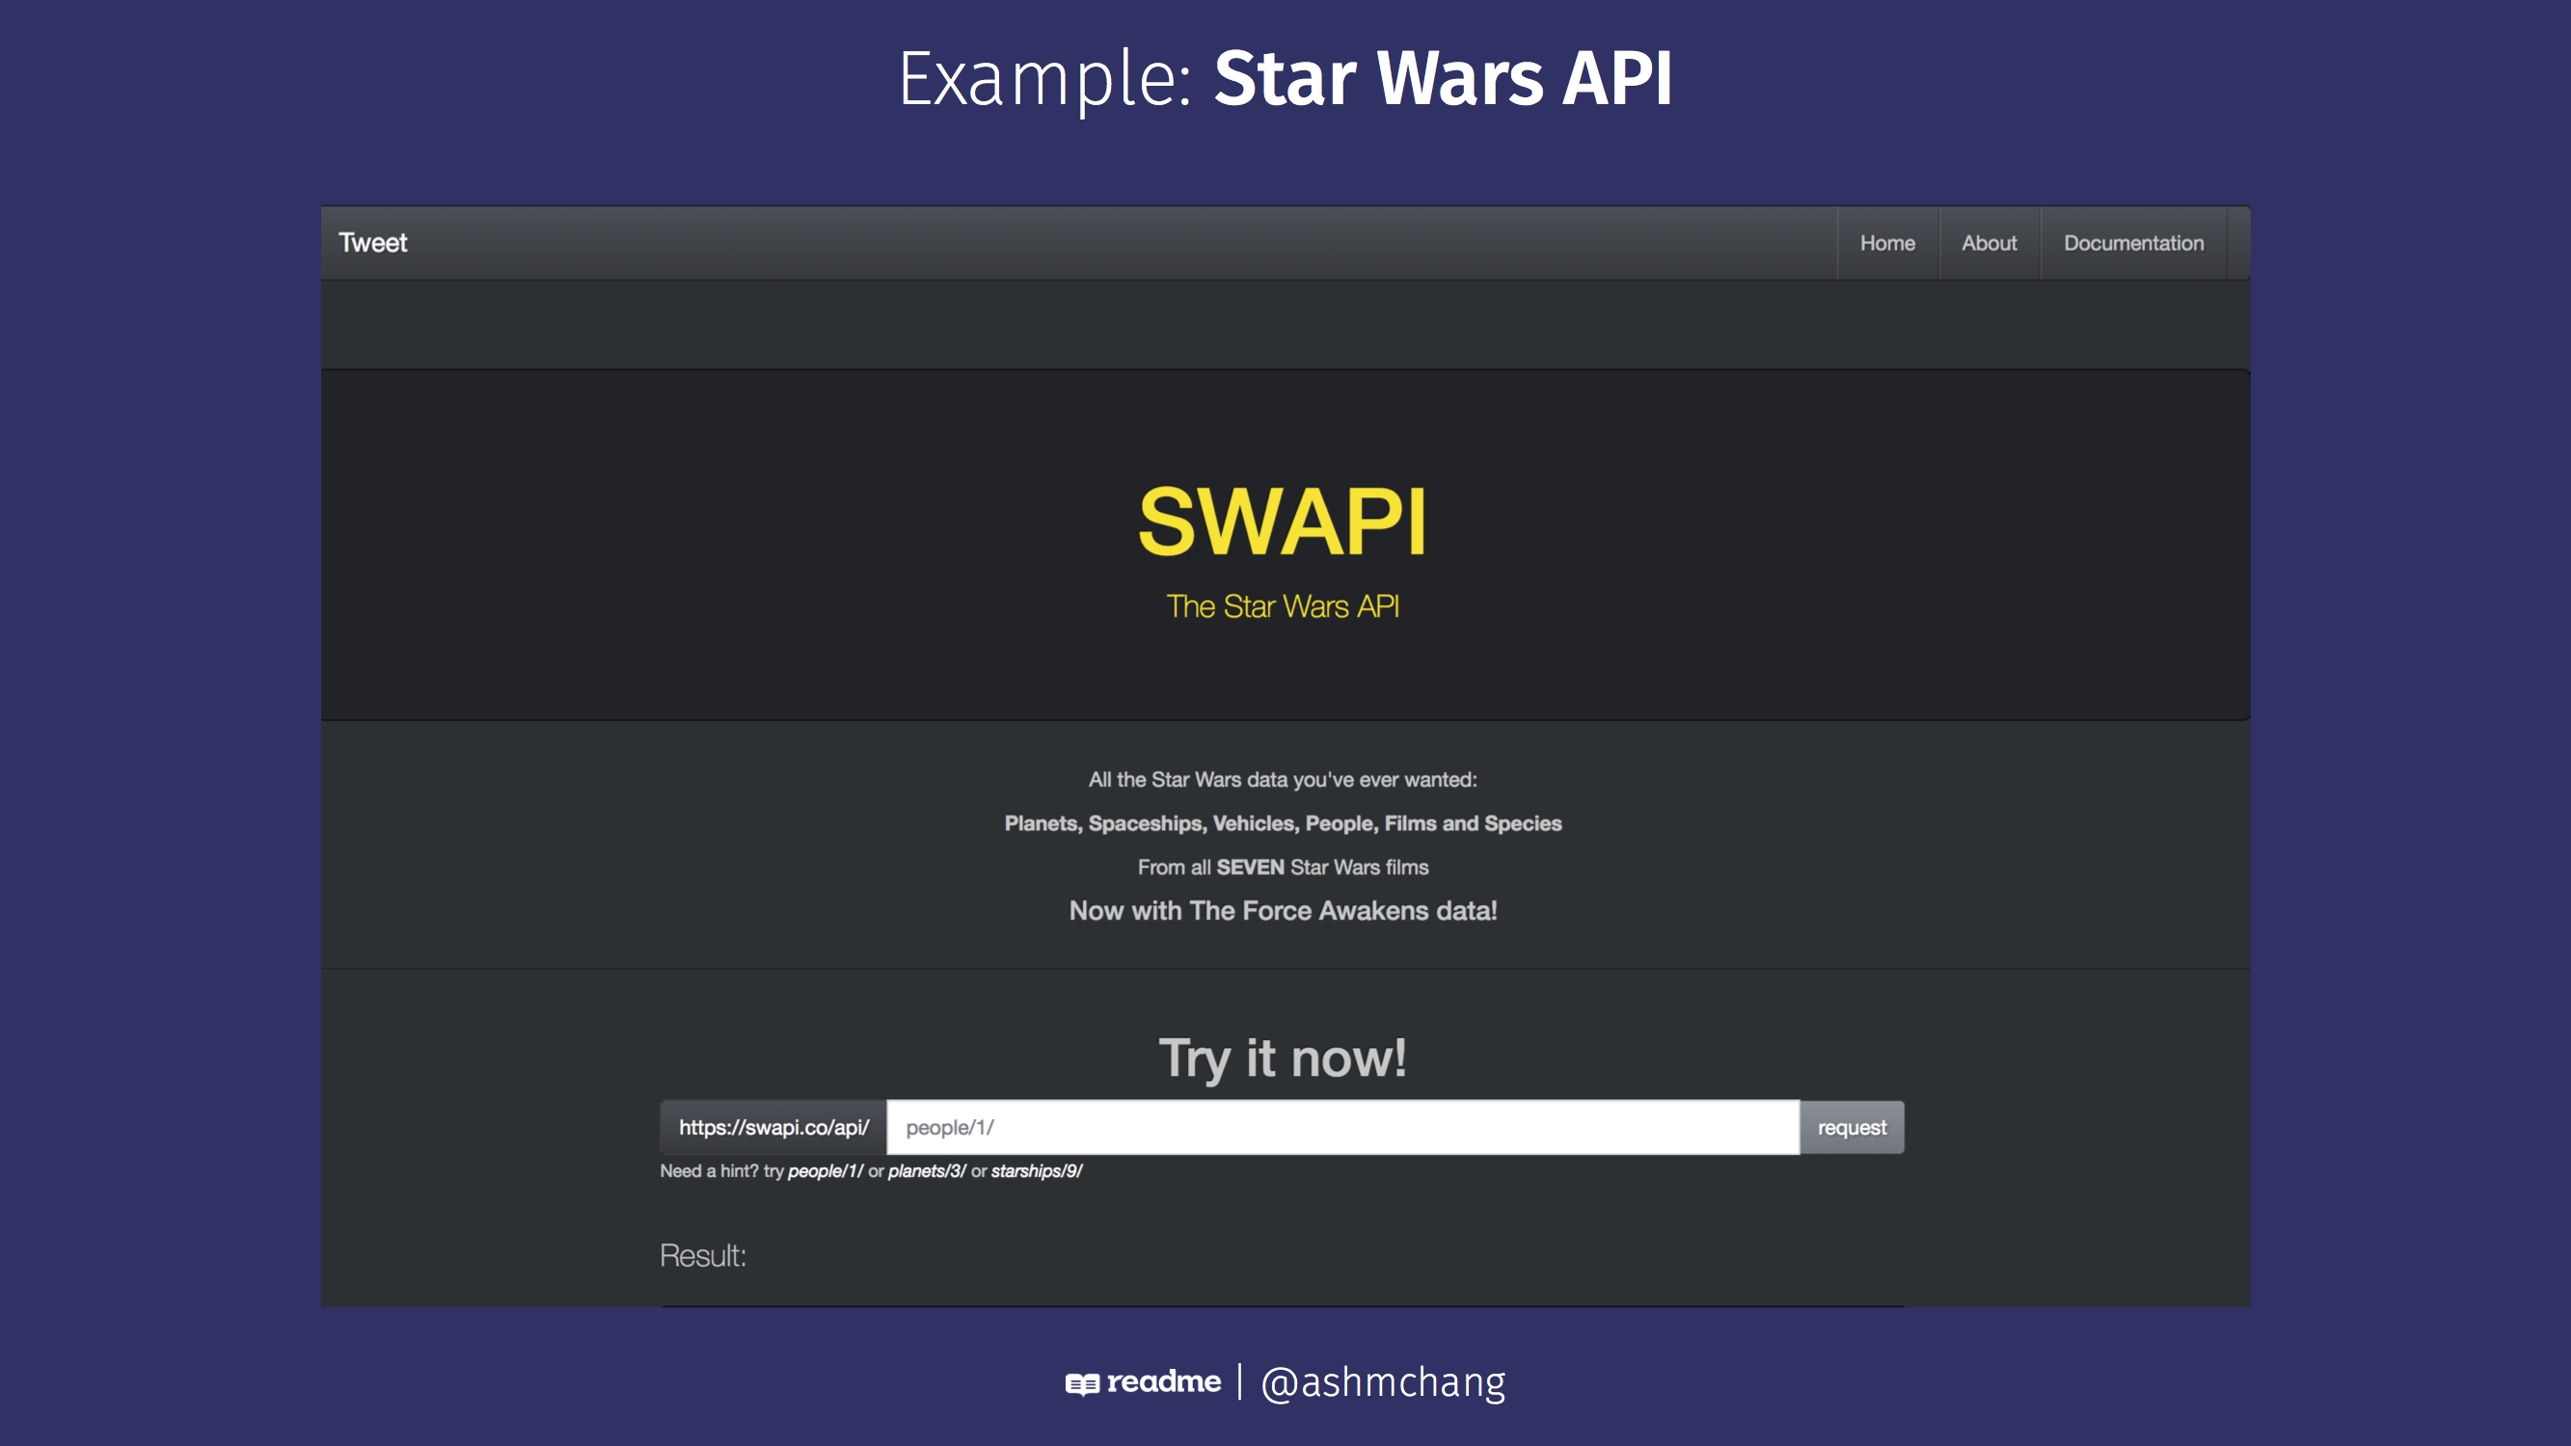Click the starships/9/ hint link
Viewport: 2571px width, 1446px height.
click(x=1037, y=1171)
